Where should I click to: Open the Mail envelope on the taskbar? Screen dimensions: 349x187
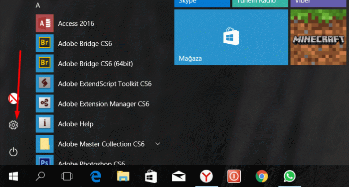(x=178, y=177)
